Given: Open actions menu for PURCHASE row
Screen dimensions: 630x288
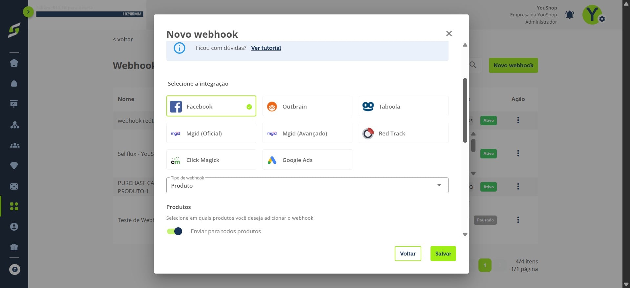Looking at the screenshot, I should (518, 186).
